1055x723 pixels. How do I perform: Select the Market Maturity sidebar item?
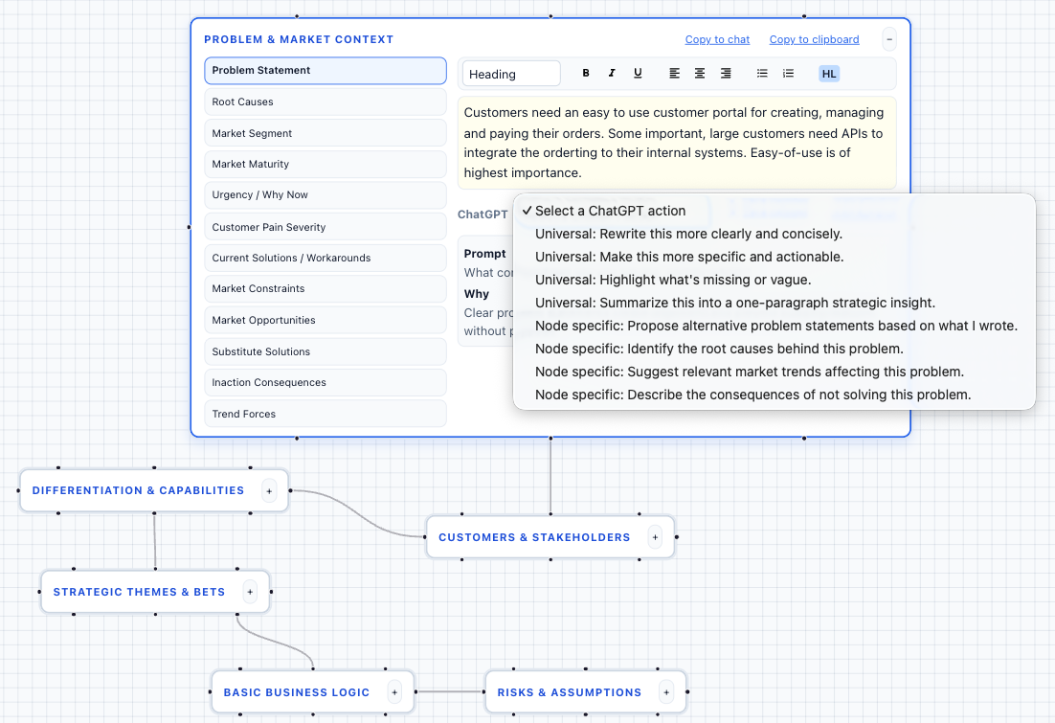[325, 164]
